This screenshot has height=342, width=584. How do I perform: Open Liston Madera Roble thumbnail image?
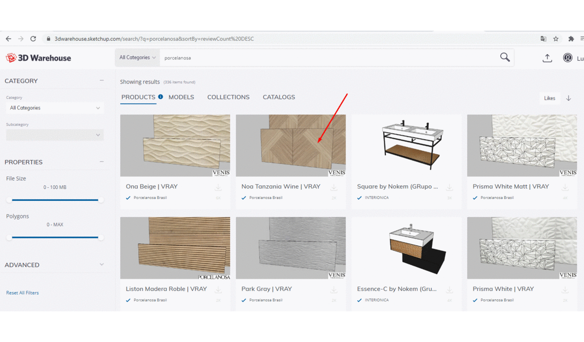pos(175,248)
